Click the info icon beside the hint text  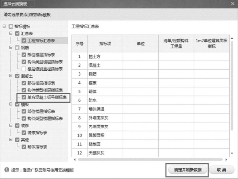pos(7,170)
